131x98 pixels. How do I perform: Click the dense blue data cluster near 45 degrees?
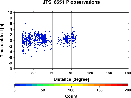43,37
